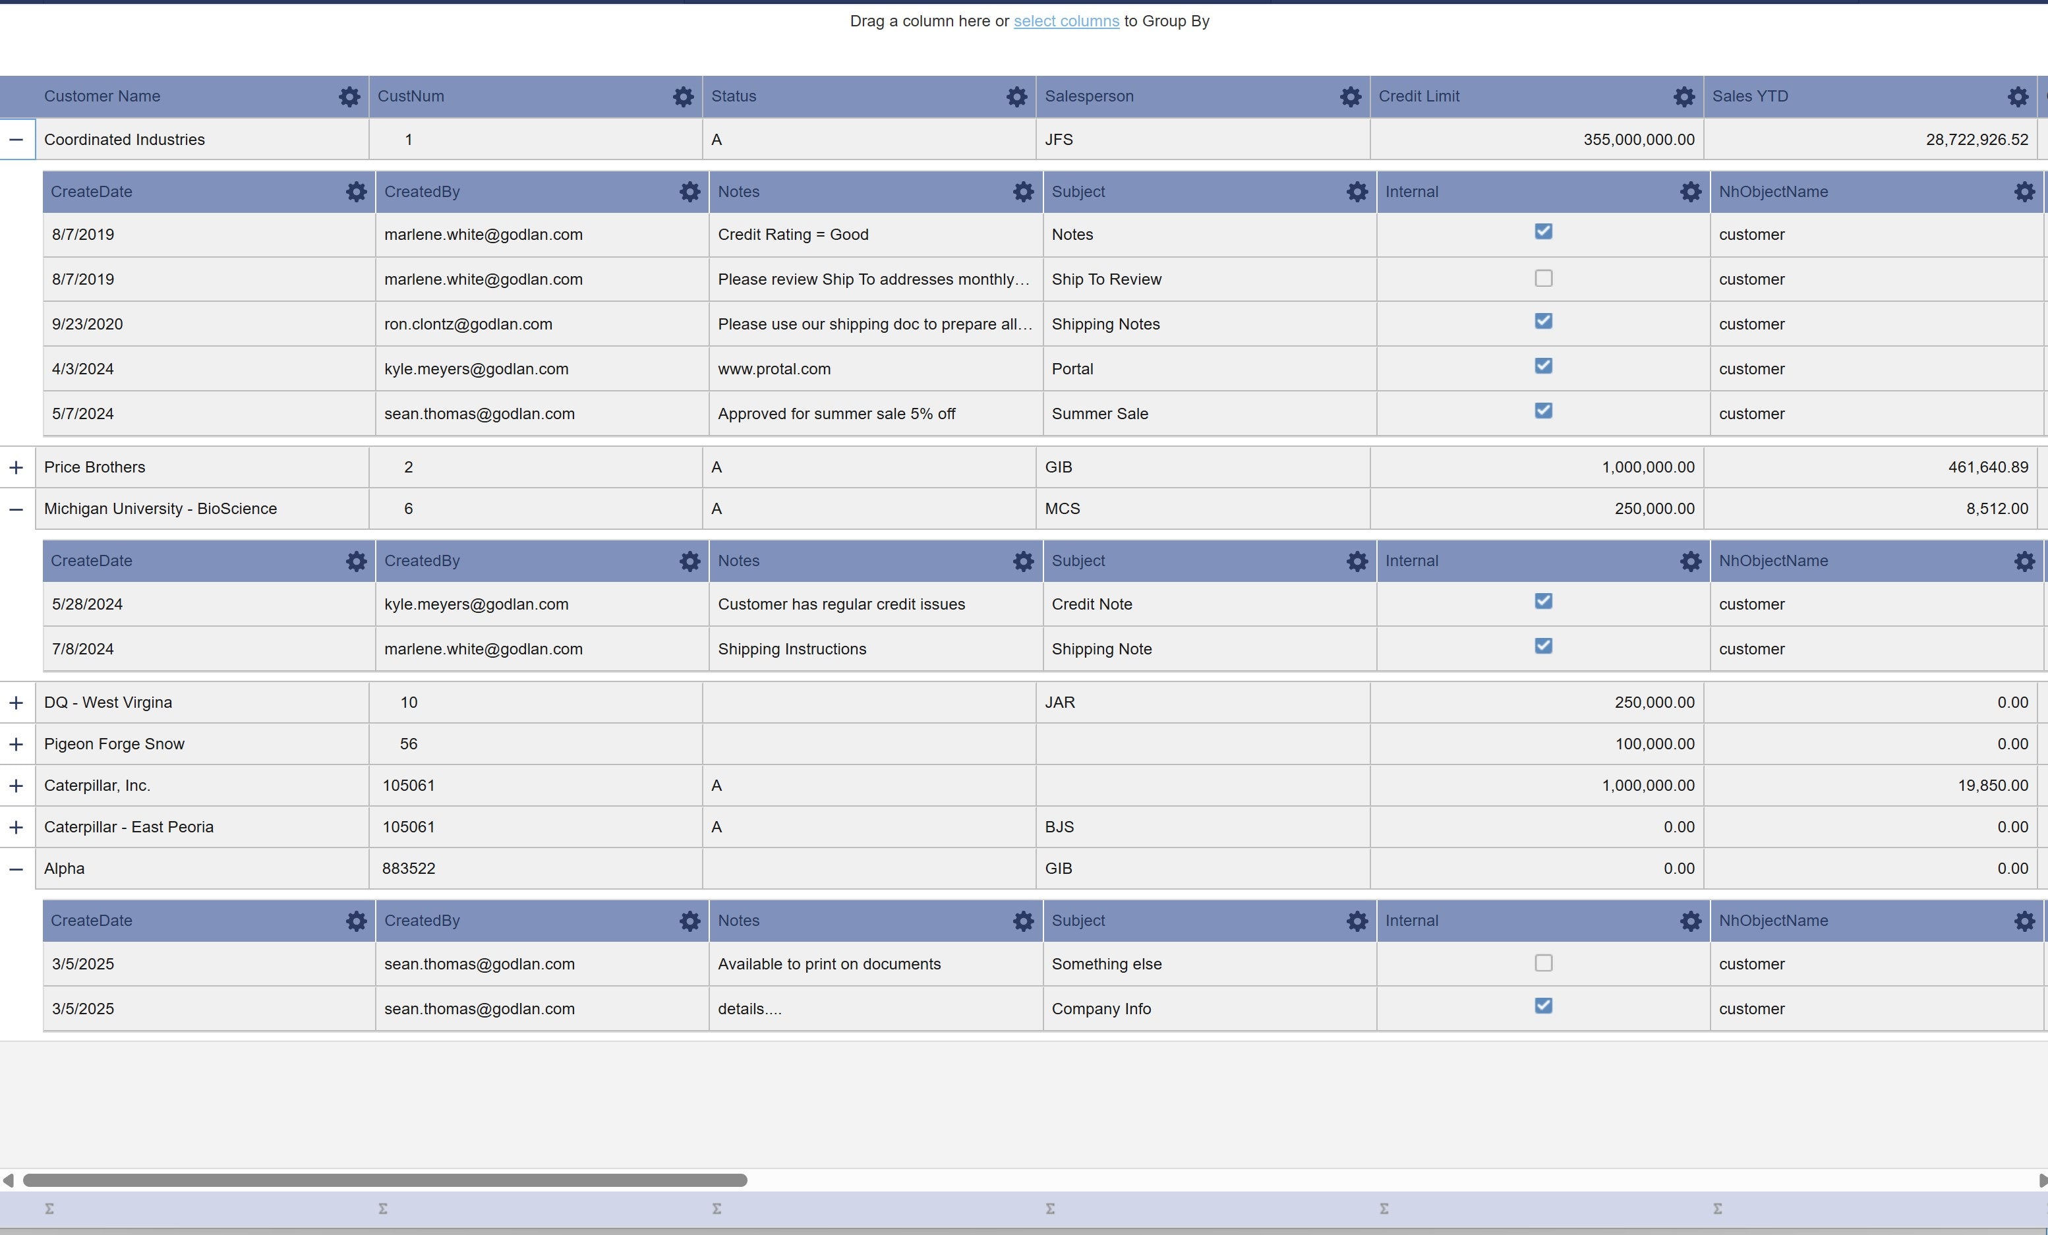Click Status column gear icon
Screen dimensions: 2048x1235
(1016, 96)
